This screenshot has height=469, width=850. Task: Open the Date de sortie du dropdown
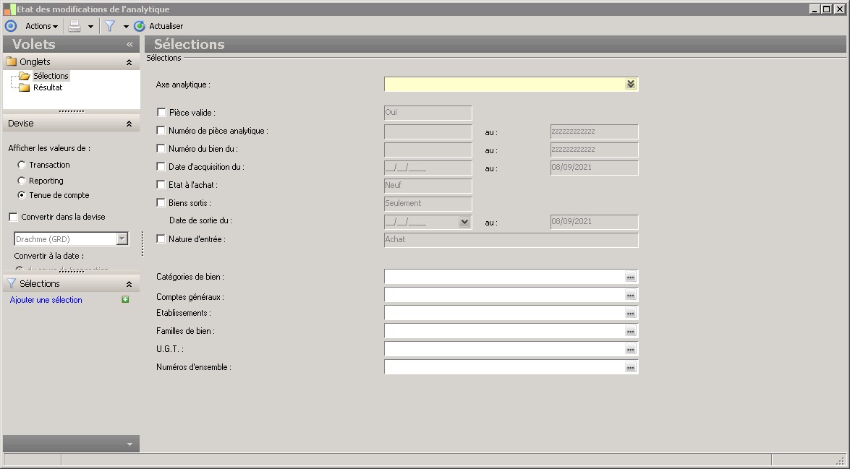pyautogui.click(x=464, y=222)
